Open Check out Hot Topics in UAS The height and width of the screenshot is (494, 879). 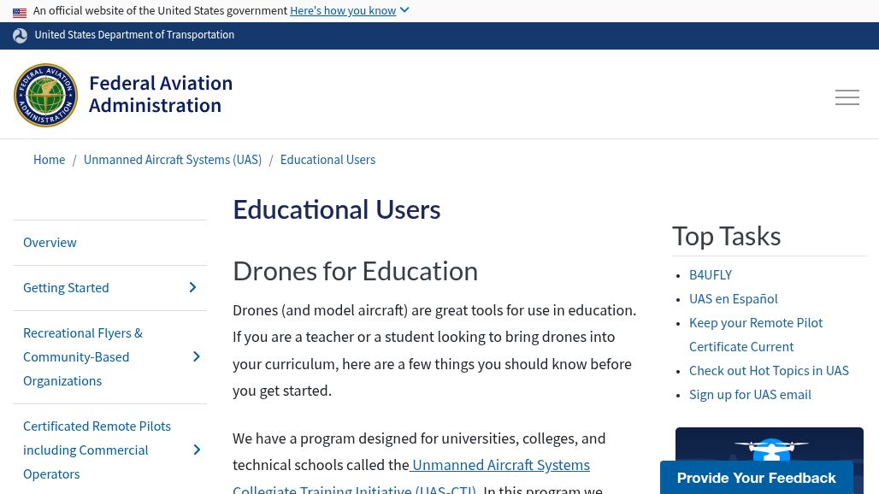tap(769, 371)
